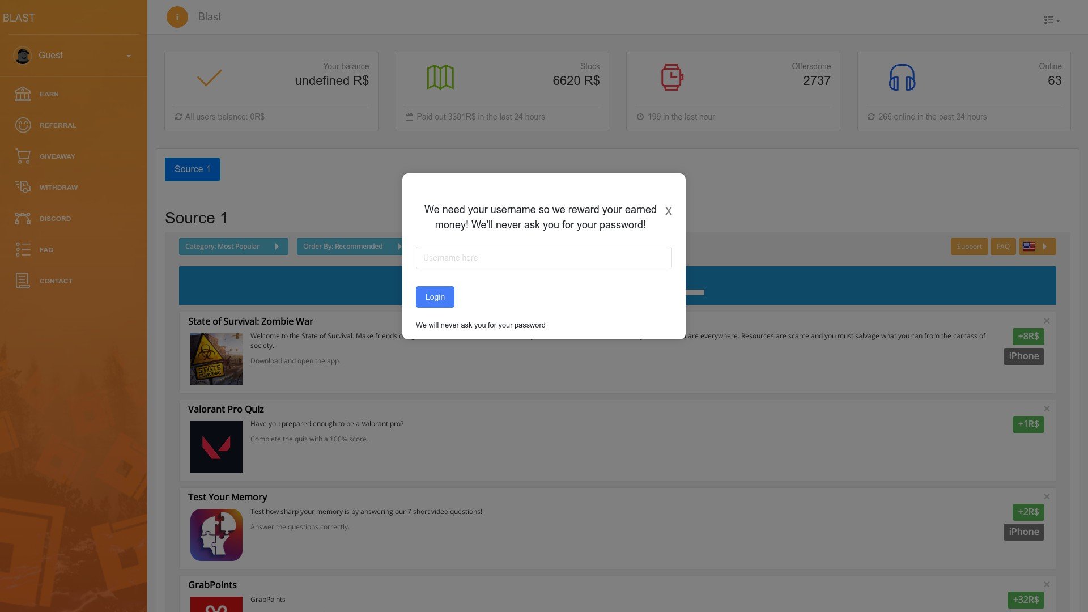The width and height of the screenshot is (1088, 612).
Task: Close the username modal dialog
Action: click(x=668, y=211)
